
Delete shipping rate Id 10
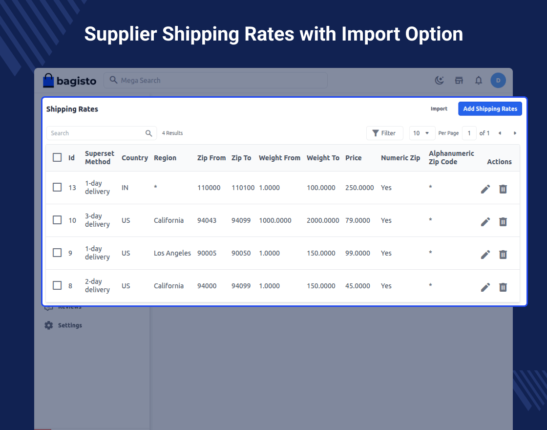click(503, 222)
